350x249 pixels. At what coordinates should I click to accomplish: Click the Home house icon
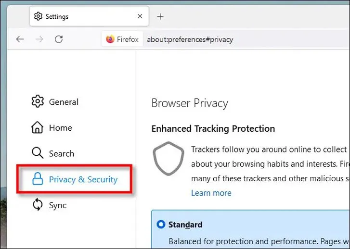coord(38,127)
